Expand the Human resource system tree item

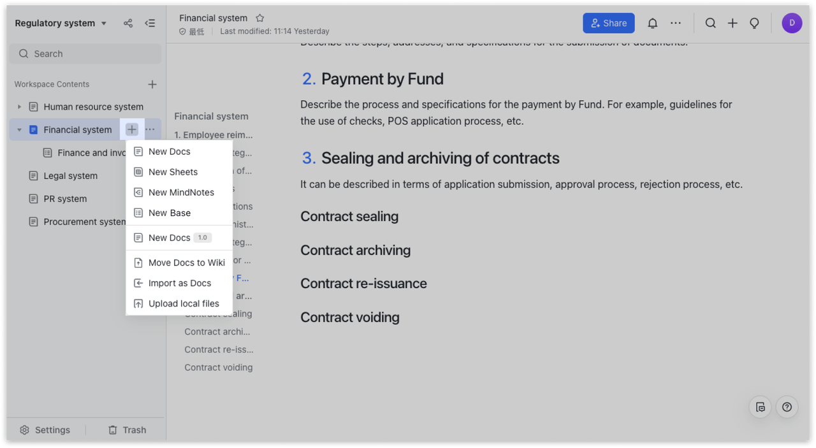click(19, 107)
